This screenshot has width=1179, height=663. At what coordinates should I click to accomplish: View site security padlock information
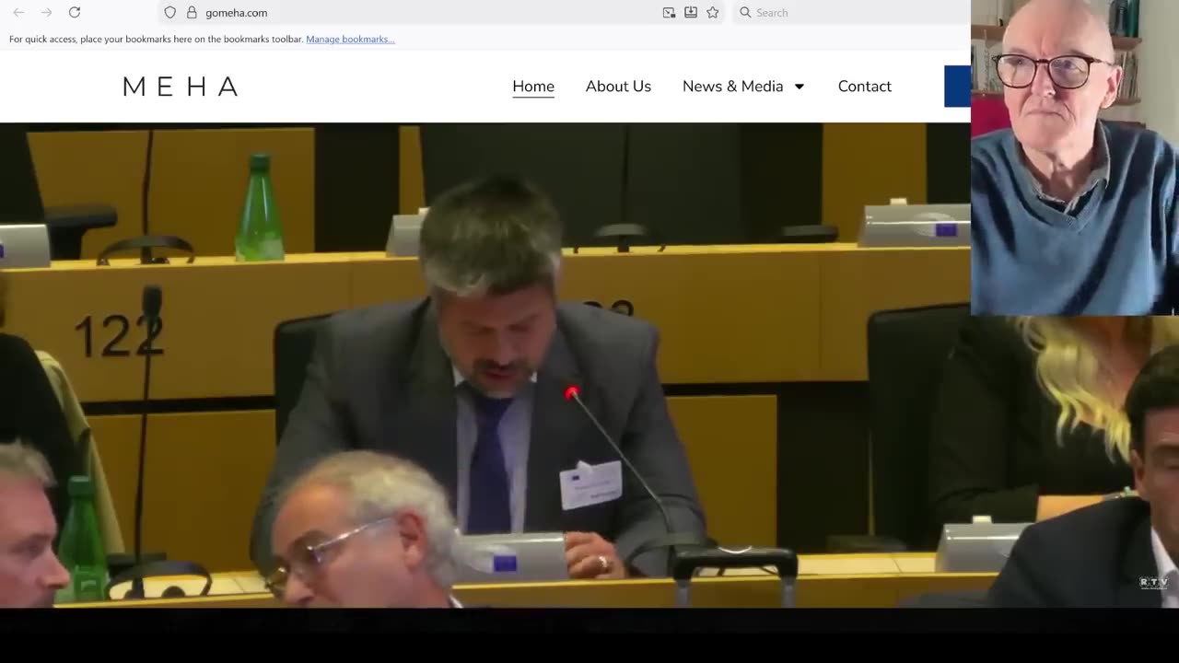coord(192,13)
